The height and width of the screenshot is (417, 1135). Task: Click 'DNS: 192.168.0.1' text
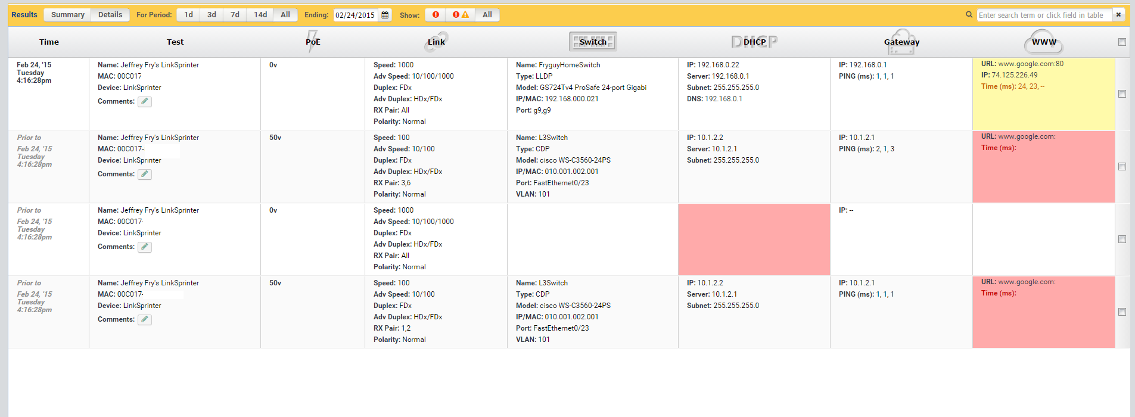pos(714,99)
